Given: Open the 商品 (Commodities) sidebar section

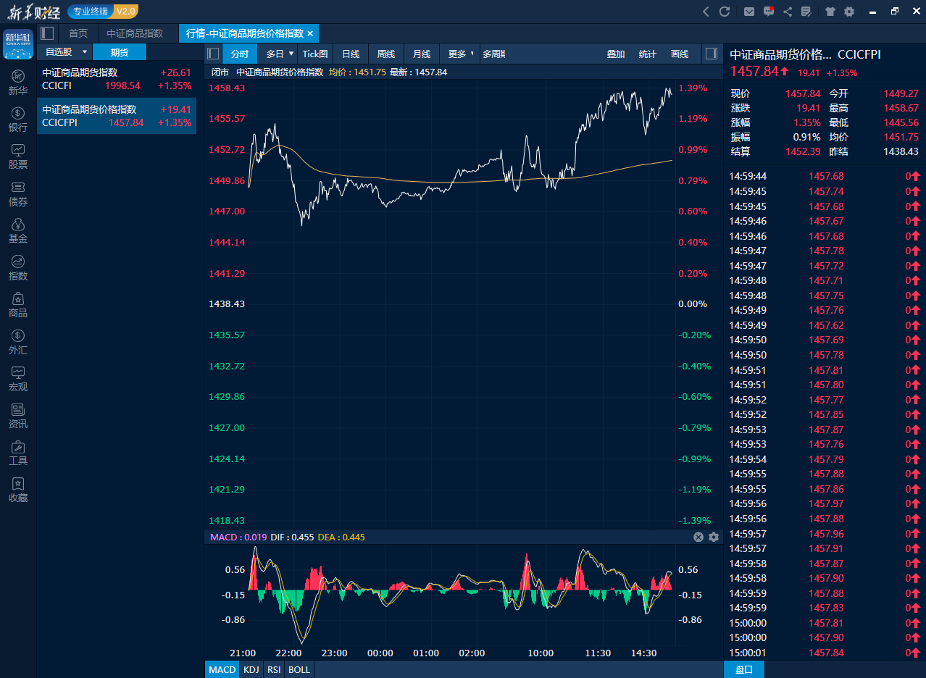Looking at the screenshot, I should 17,305.
